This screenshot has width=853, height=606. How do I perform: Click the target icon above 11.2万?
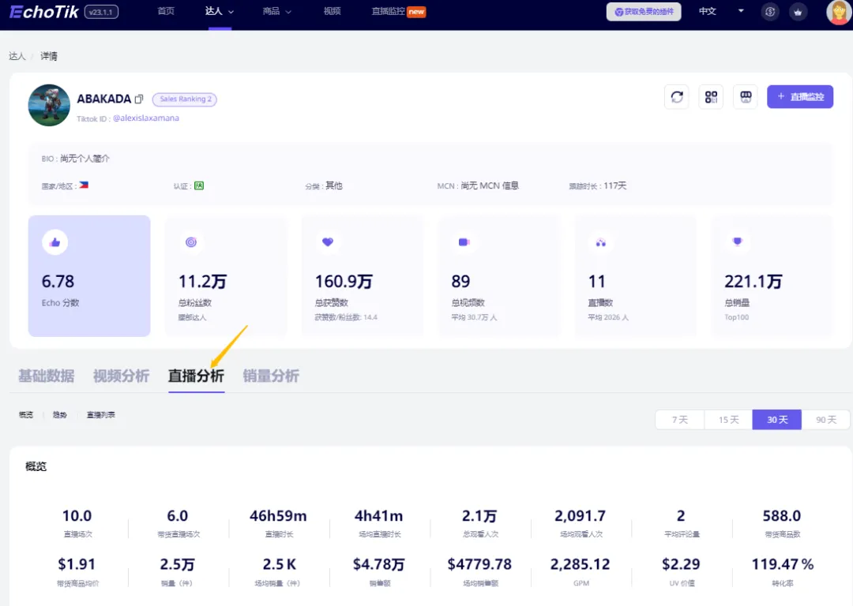pos(191,242)
